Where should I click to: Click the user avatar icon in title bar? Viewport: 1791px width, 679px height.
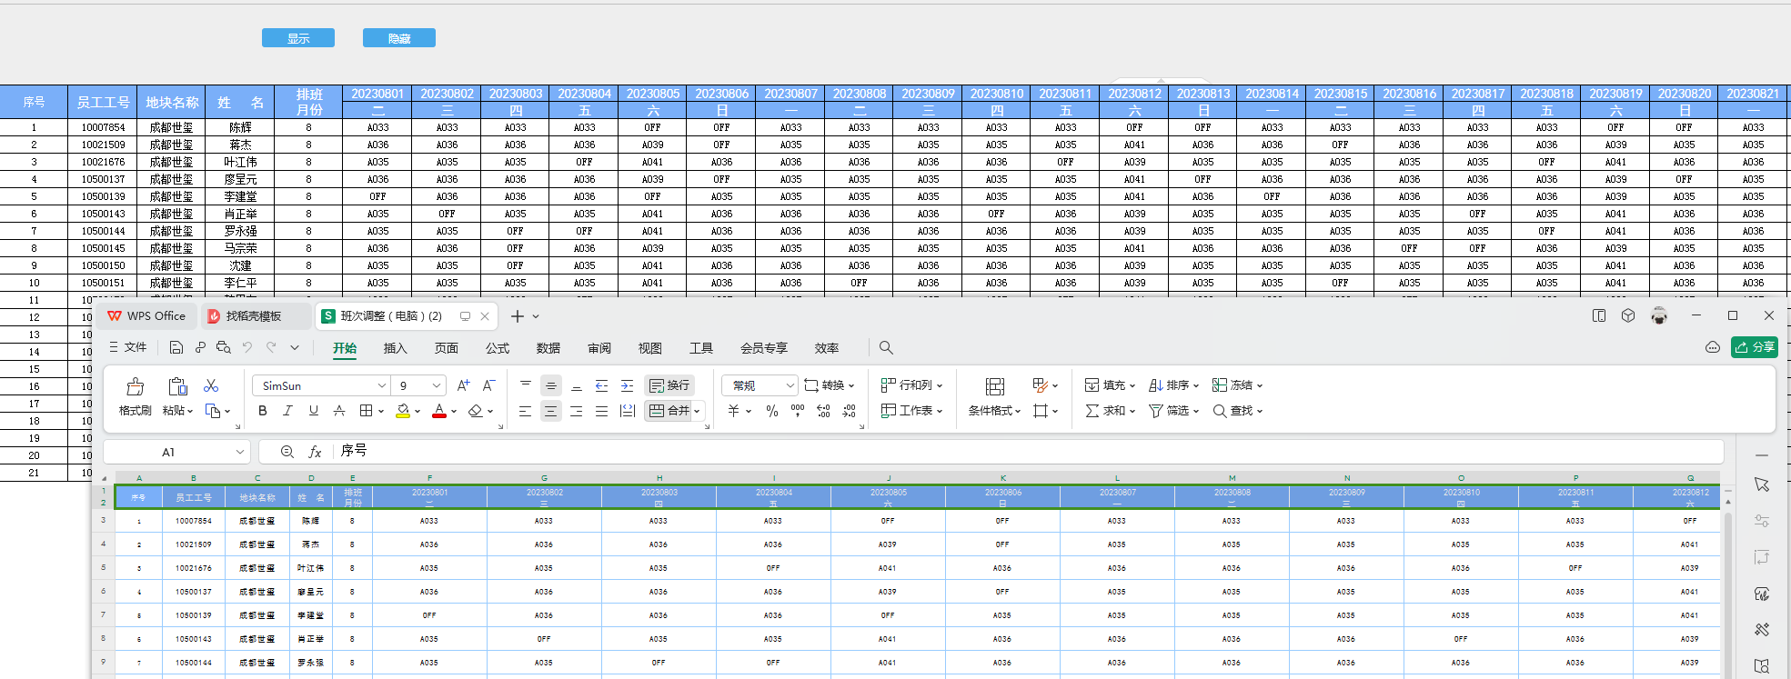pyautogui.click(x=1659, y=315)
